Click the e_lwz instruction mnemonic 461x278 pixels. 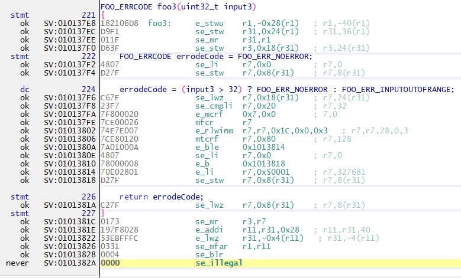coord(207,238)
